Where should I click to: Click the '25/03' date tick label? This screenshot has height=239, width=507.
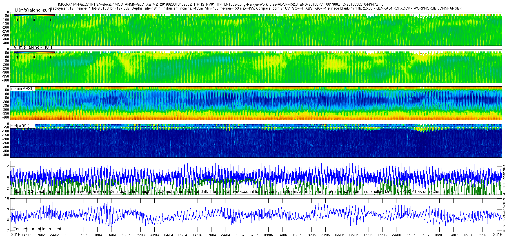140,235
